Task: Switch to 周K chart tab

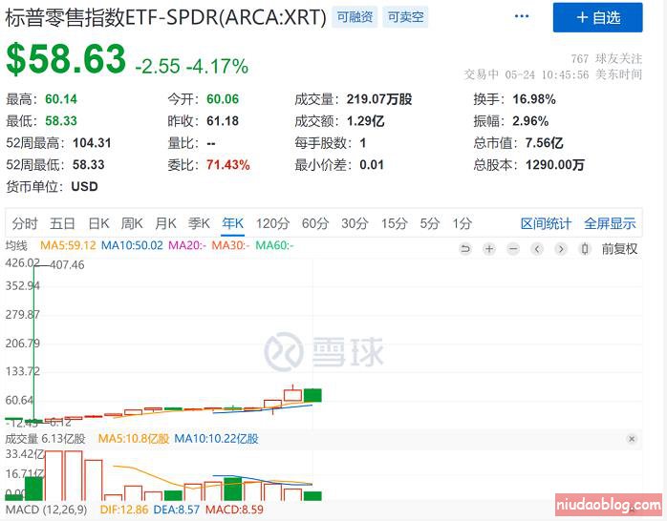Action: click(x=132, y=223)
